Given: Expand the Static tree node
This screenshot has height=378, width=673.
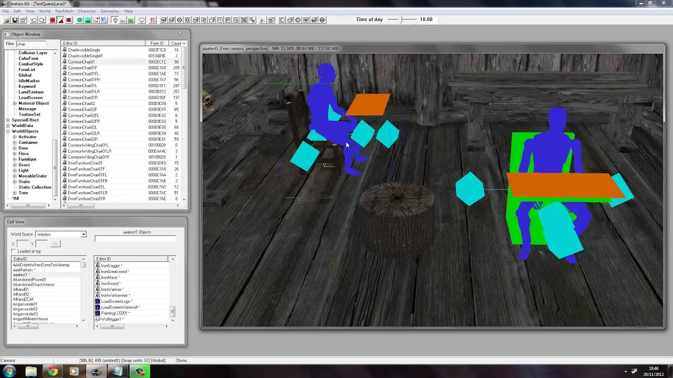Looking at the screenshot, I should (x=14, y=182).
